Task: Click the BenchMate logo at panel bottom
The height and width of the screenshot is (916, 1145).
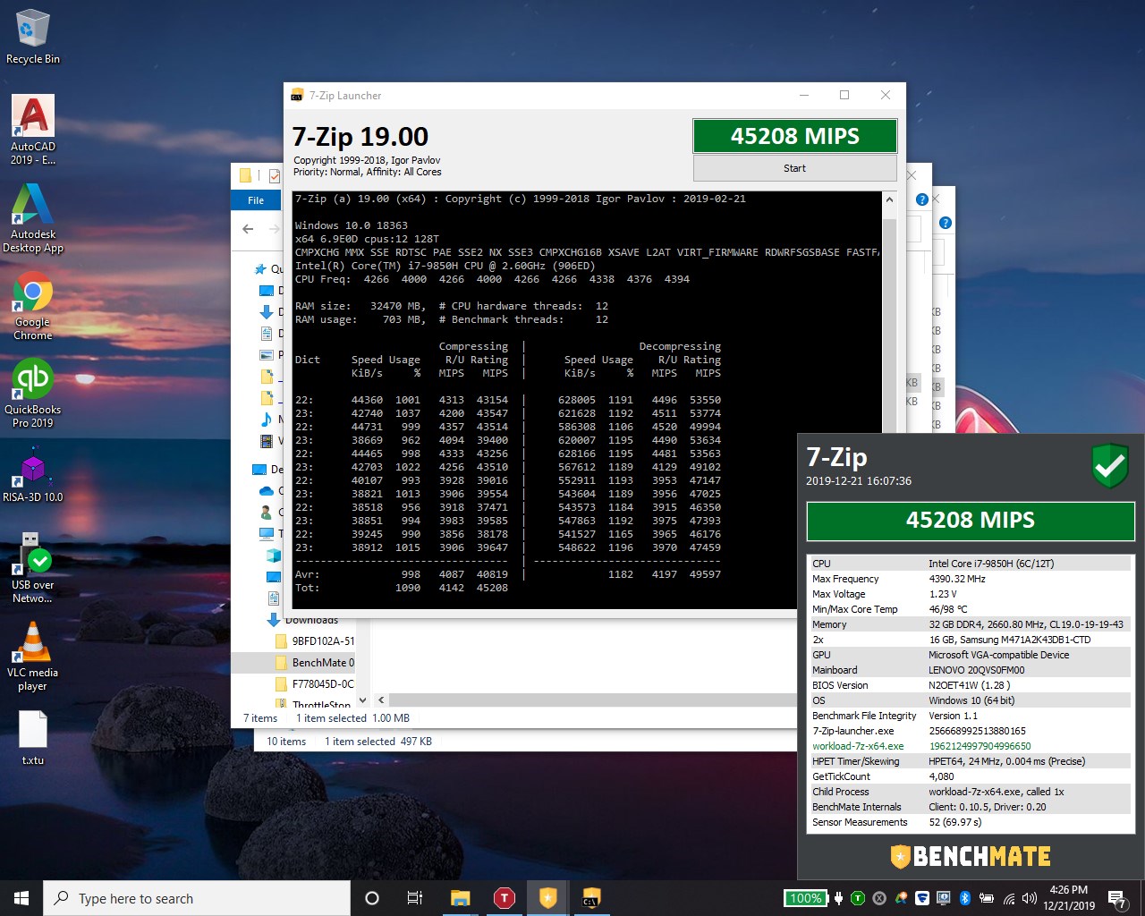Action: [970, 856]
